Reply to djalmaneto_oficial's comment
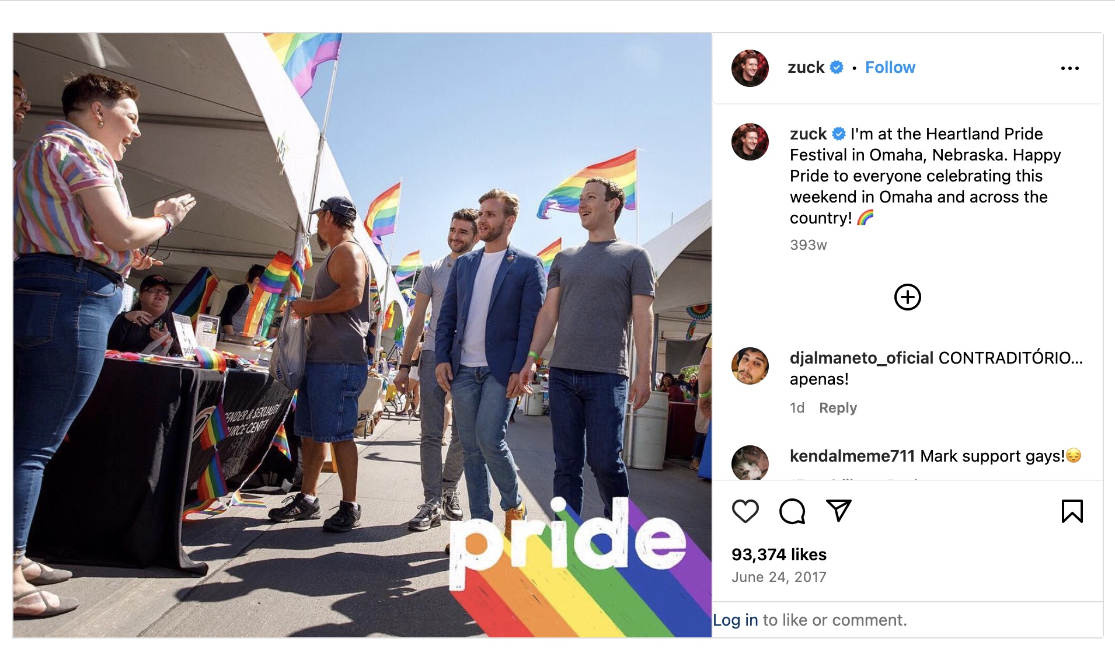 pos(838,408)
